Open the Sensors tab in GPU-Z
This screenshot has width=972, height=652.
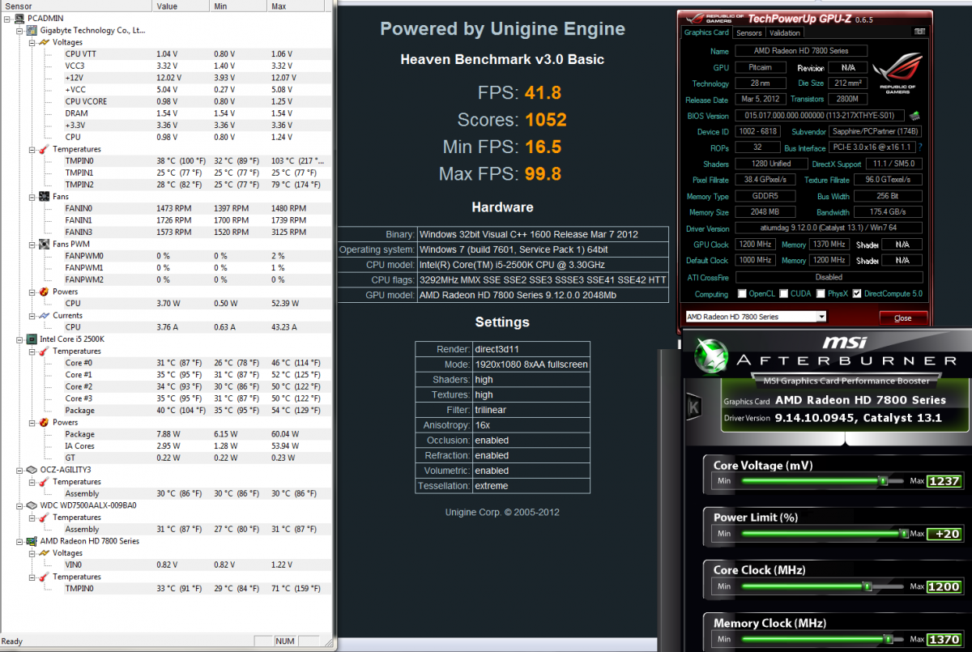click(x=749, y=33)
